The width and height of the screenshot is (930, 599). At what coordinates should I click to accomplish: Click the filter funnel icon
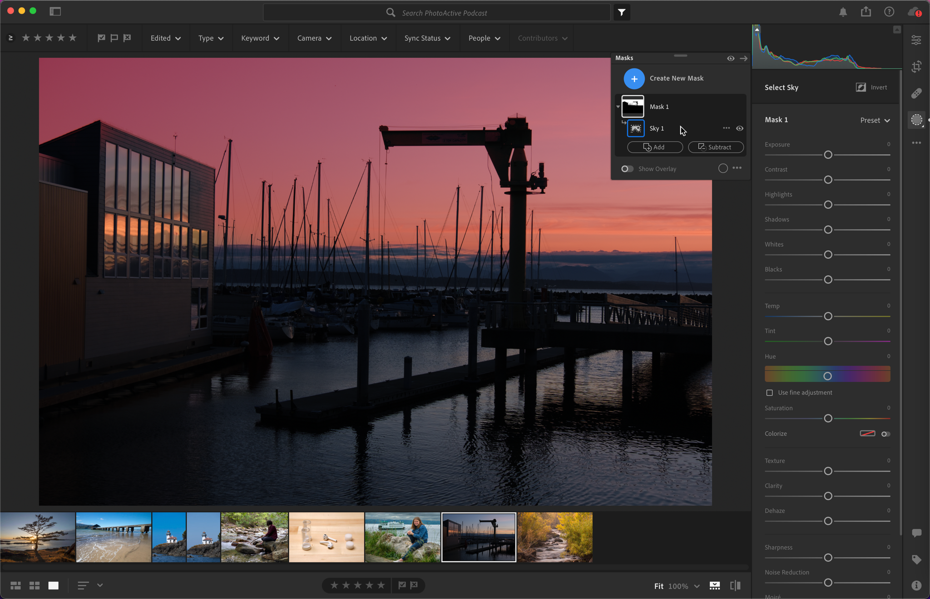[622, 13]
